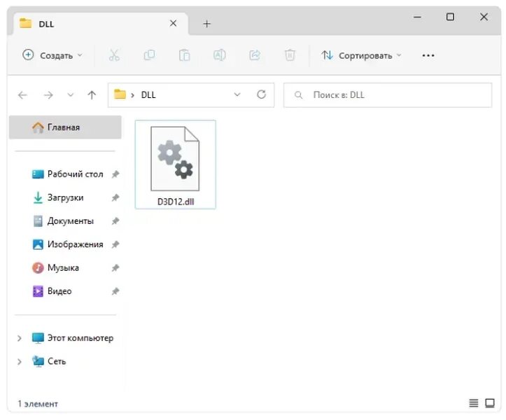This screenshot has width=506, height=420.
Task: Click DLL in the address bar path
Action: [x=148, y=95]
